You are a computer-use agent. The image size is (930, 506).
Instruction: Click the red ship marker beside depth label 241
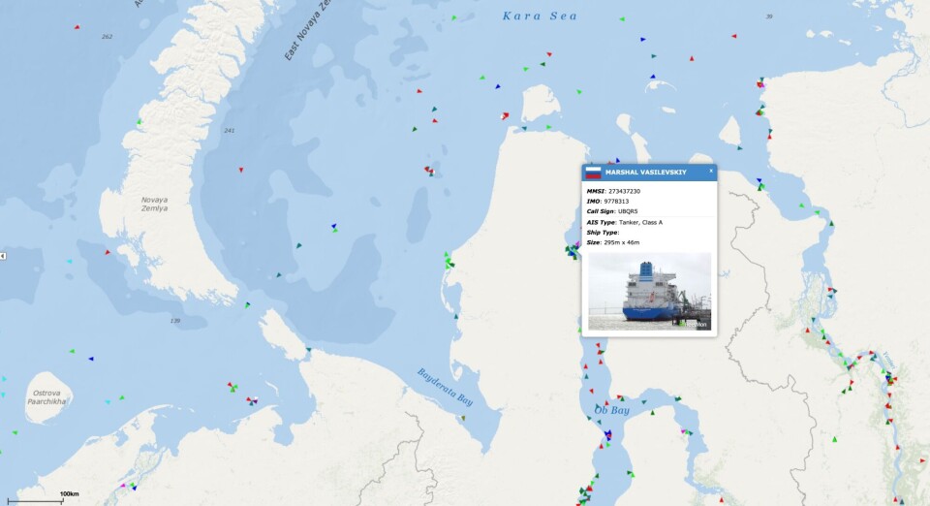point(240,170)
